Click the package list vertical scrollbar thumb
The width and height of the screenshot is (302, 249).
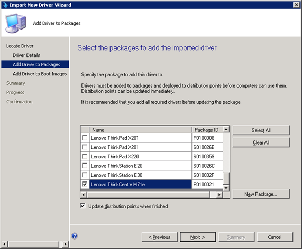point(226,178)
